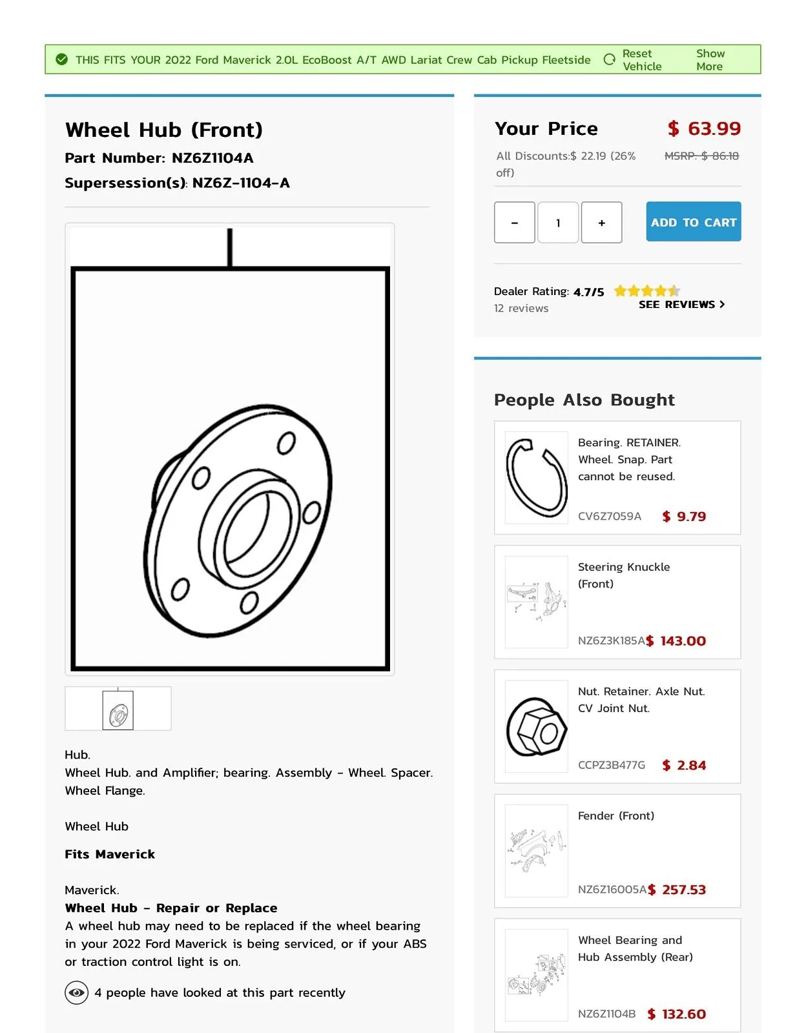Viewport: 806px width, 1033px height.
Task: Click the main wheel hub diagram image
Action: (230, 449)
